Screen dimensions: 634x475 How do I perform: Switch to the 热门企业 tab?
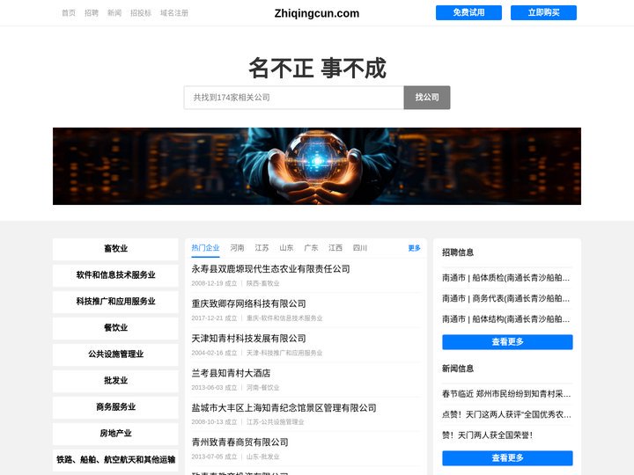point(205,248)
